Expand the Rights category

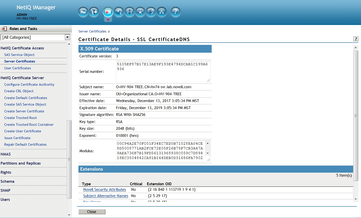click(6, 172)
